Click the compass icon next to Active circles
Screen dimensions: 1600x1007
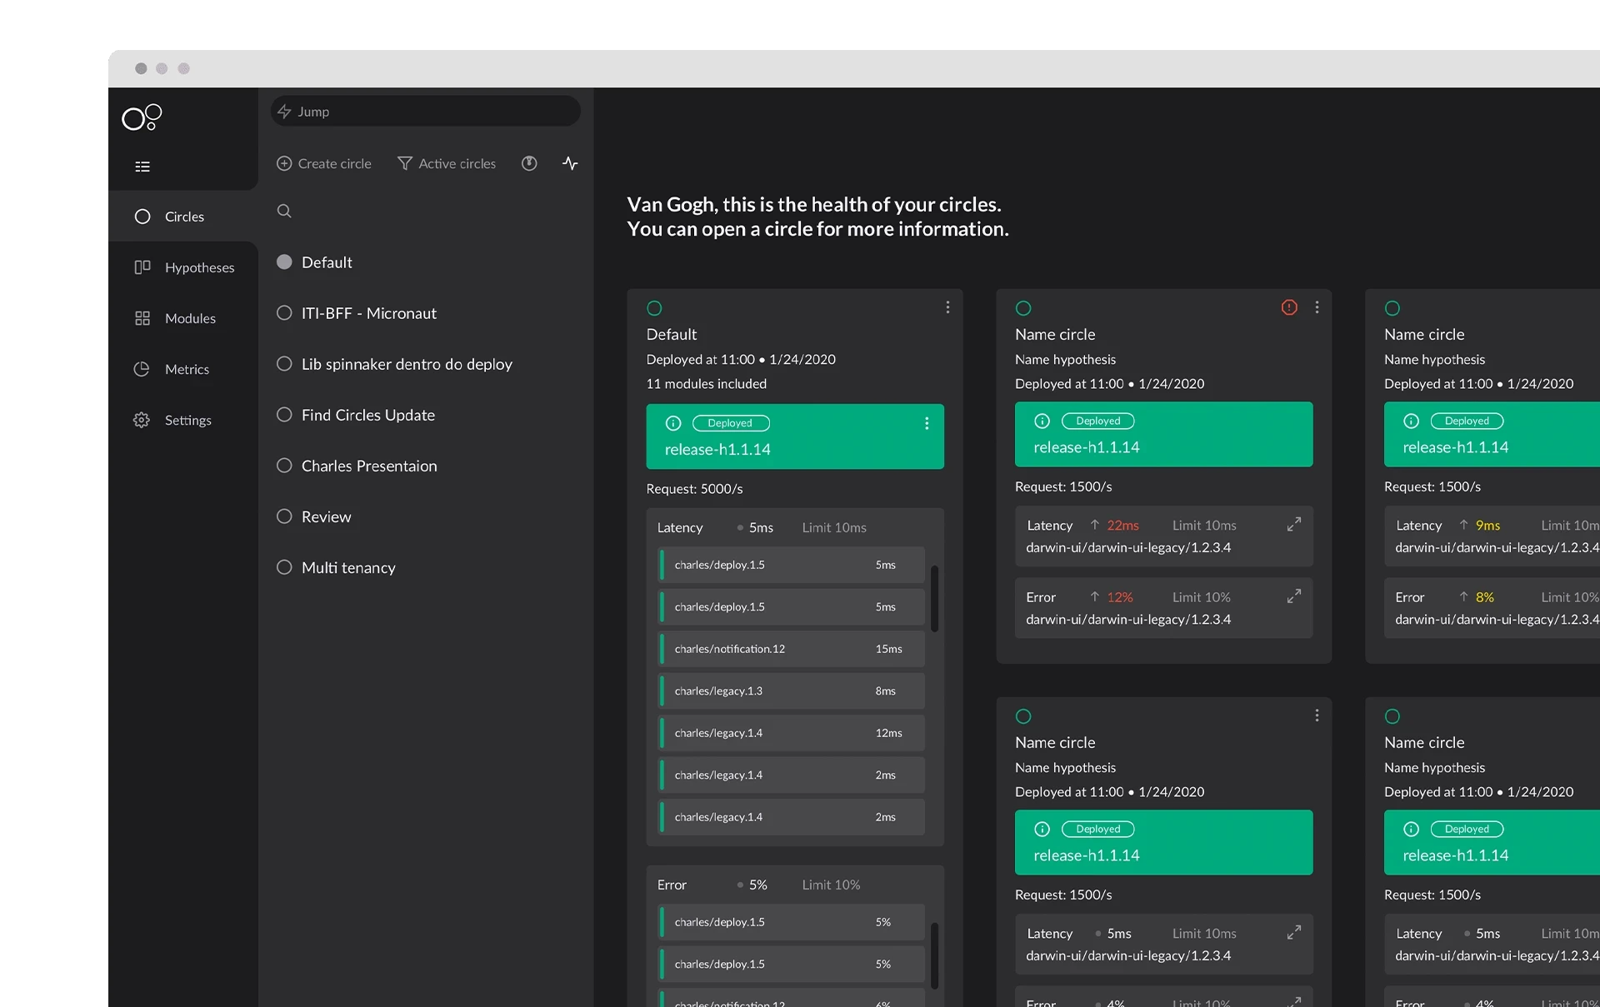tap(529, 163)
